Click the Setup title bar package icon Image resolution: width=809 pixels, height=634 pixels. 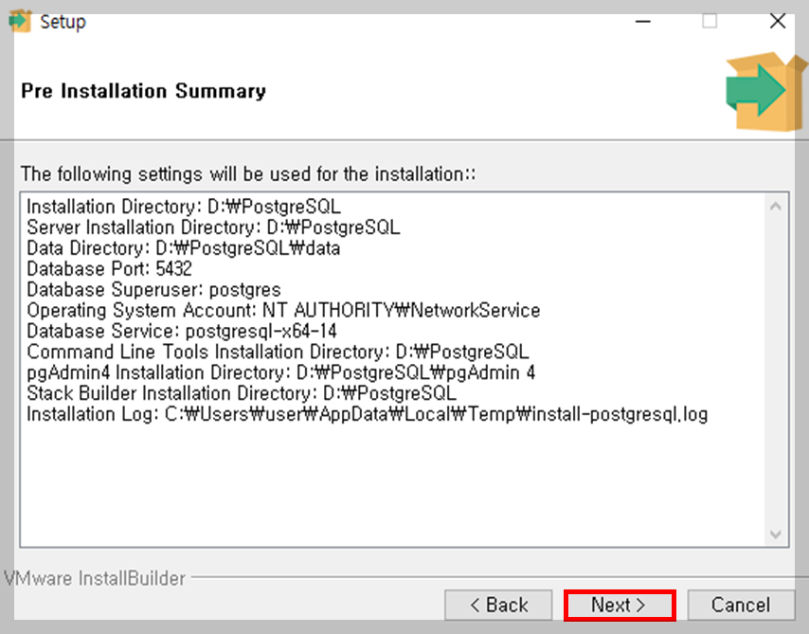20,21
